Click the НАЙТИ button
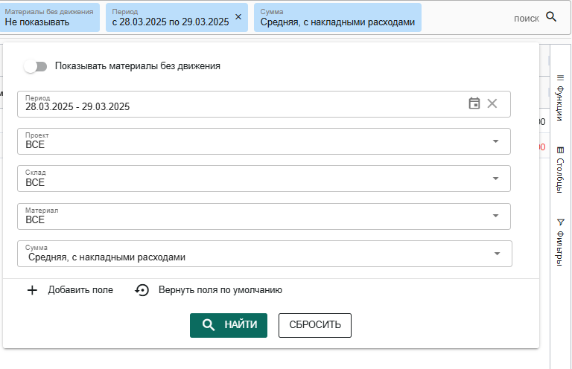 (x=229, y=325)
